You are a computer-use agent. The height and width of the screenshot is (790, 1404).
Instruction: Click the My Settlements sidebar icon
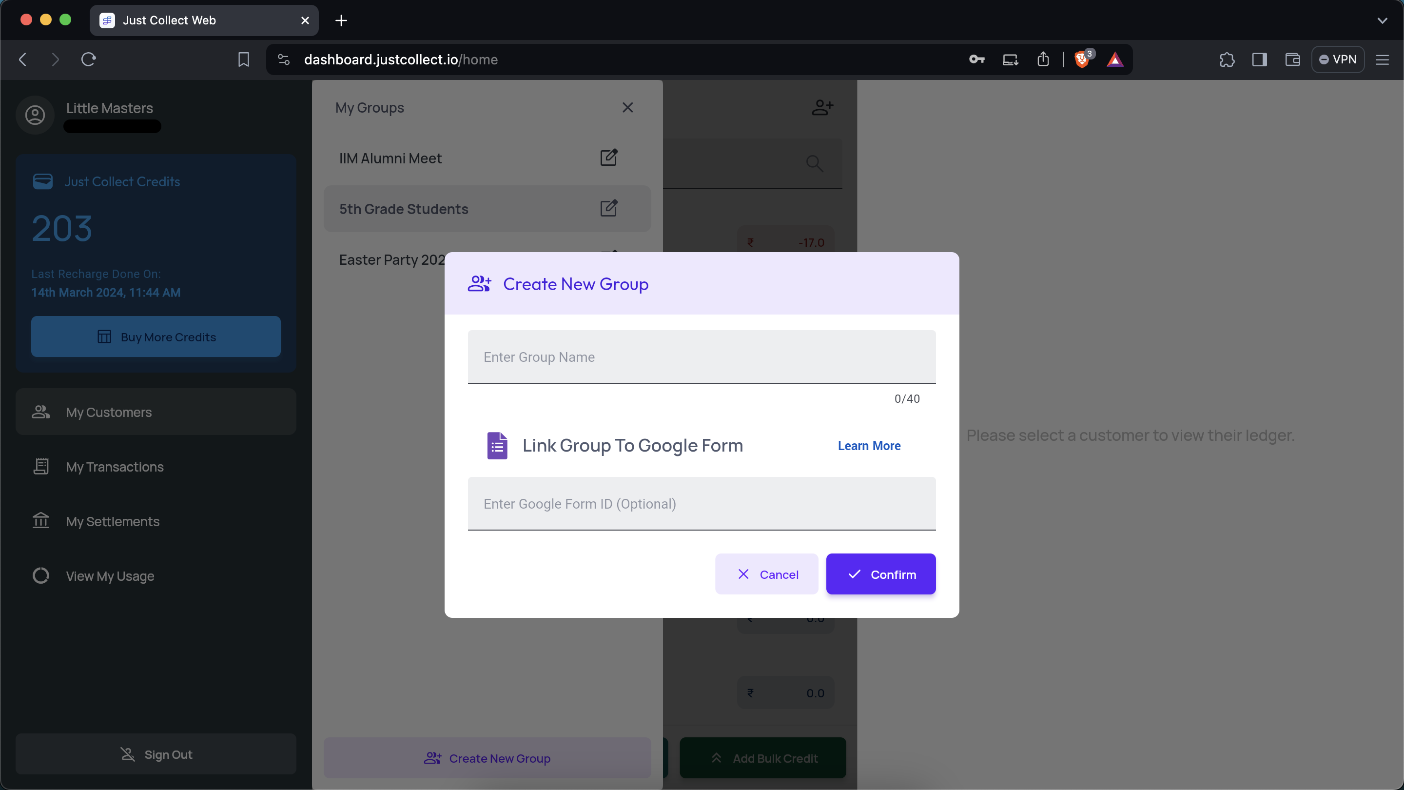(x=39, y=521)
